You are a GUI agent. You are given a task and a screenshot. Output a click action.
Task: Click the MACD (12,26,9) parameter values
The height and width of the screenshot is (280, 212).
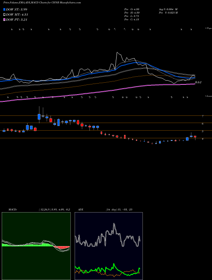tap(54, 210)
